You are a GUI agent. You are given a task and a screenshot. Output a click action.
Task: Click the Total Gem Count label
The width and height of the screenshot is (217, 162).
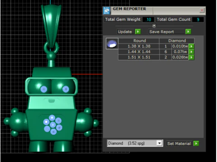coord(174,19)
